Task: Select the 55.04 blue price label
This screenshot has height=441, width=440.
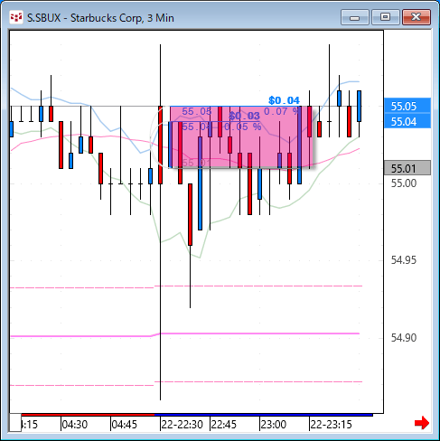Action: tap(407, 121)
